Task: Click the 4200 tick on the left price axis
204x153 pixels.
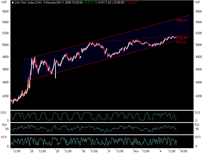Action: pos(5,96)
